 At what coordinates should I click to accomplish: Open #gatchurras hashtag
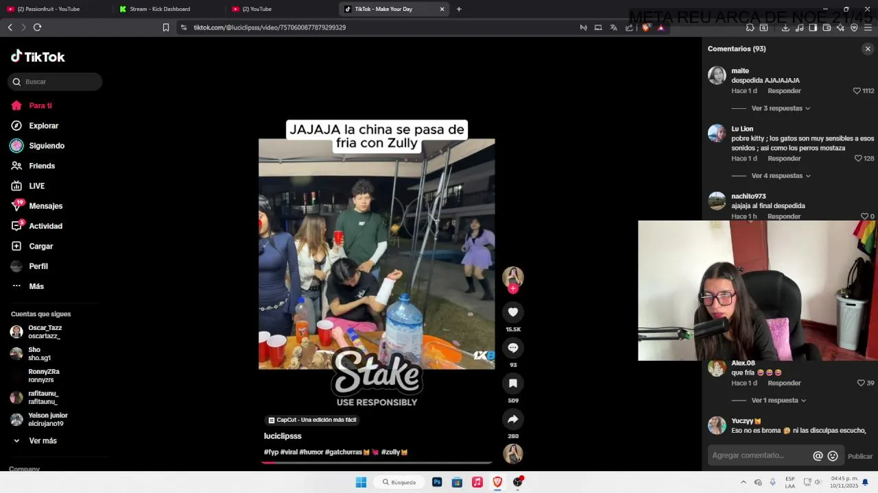pyautogui.click(x=348, y=452)
